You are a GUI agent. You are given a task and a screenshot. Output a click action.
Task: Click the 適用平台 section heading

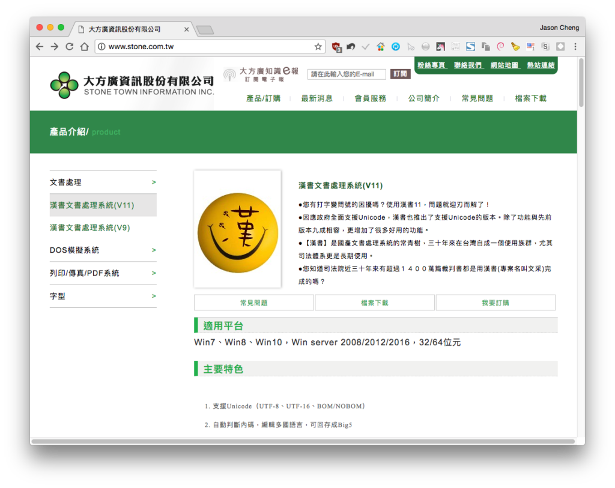(223, 326)
